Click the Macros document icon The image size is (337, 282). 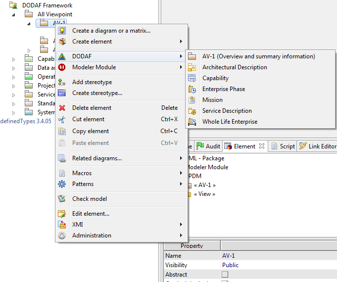click(x=62, y=173)
